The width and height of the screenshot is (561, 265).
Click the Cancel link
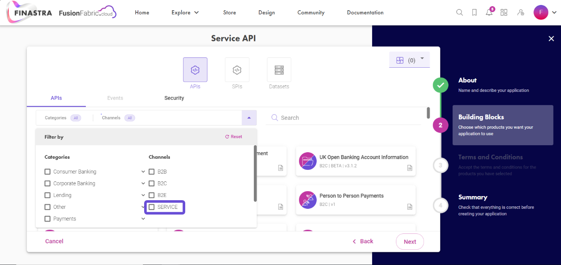(x=54, y=241)
